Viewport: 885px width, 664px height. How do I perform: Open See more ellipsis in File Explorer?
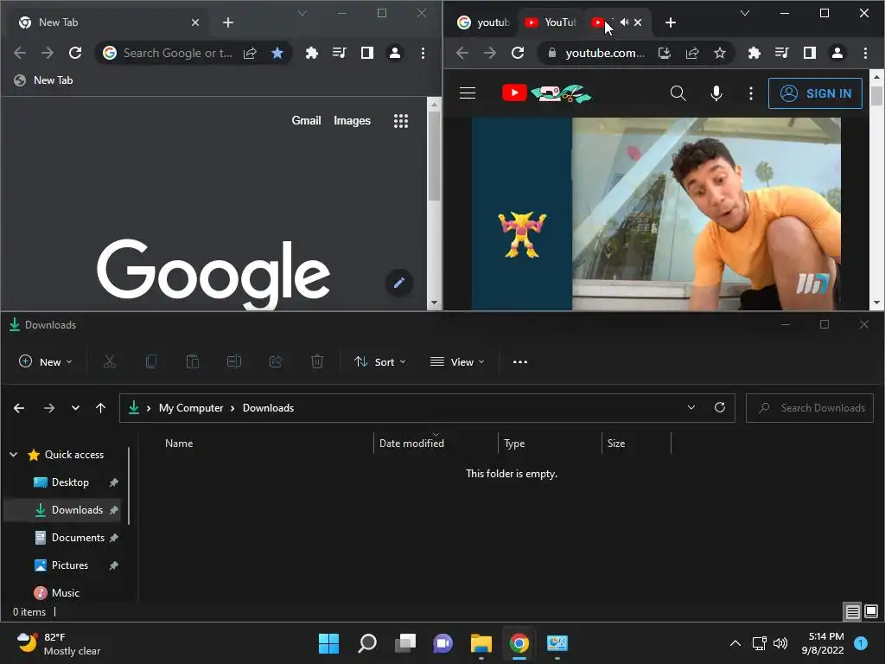click(519, 362)
